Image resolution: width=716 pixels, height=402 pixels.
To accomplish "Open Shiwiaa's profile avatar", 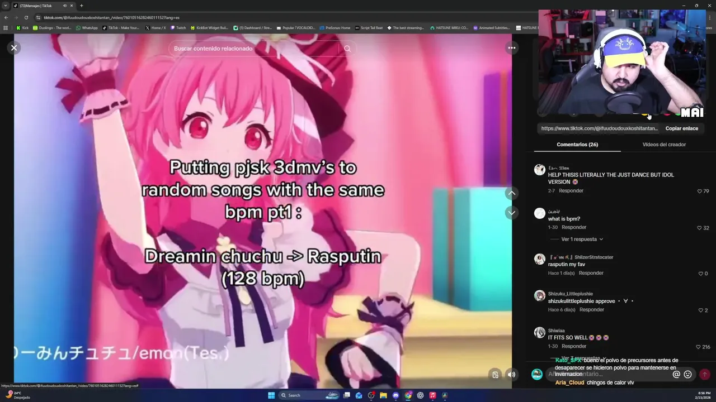I will 539,333.
